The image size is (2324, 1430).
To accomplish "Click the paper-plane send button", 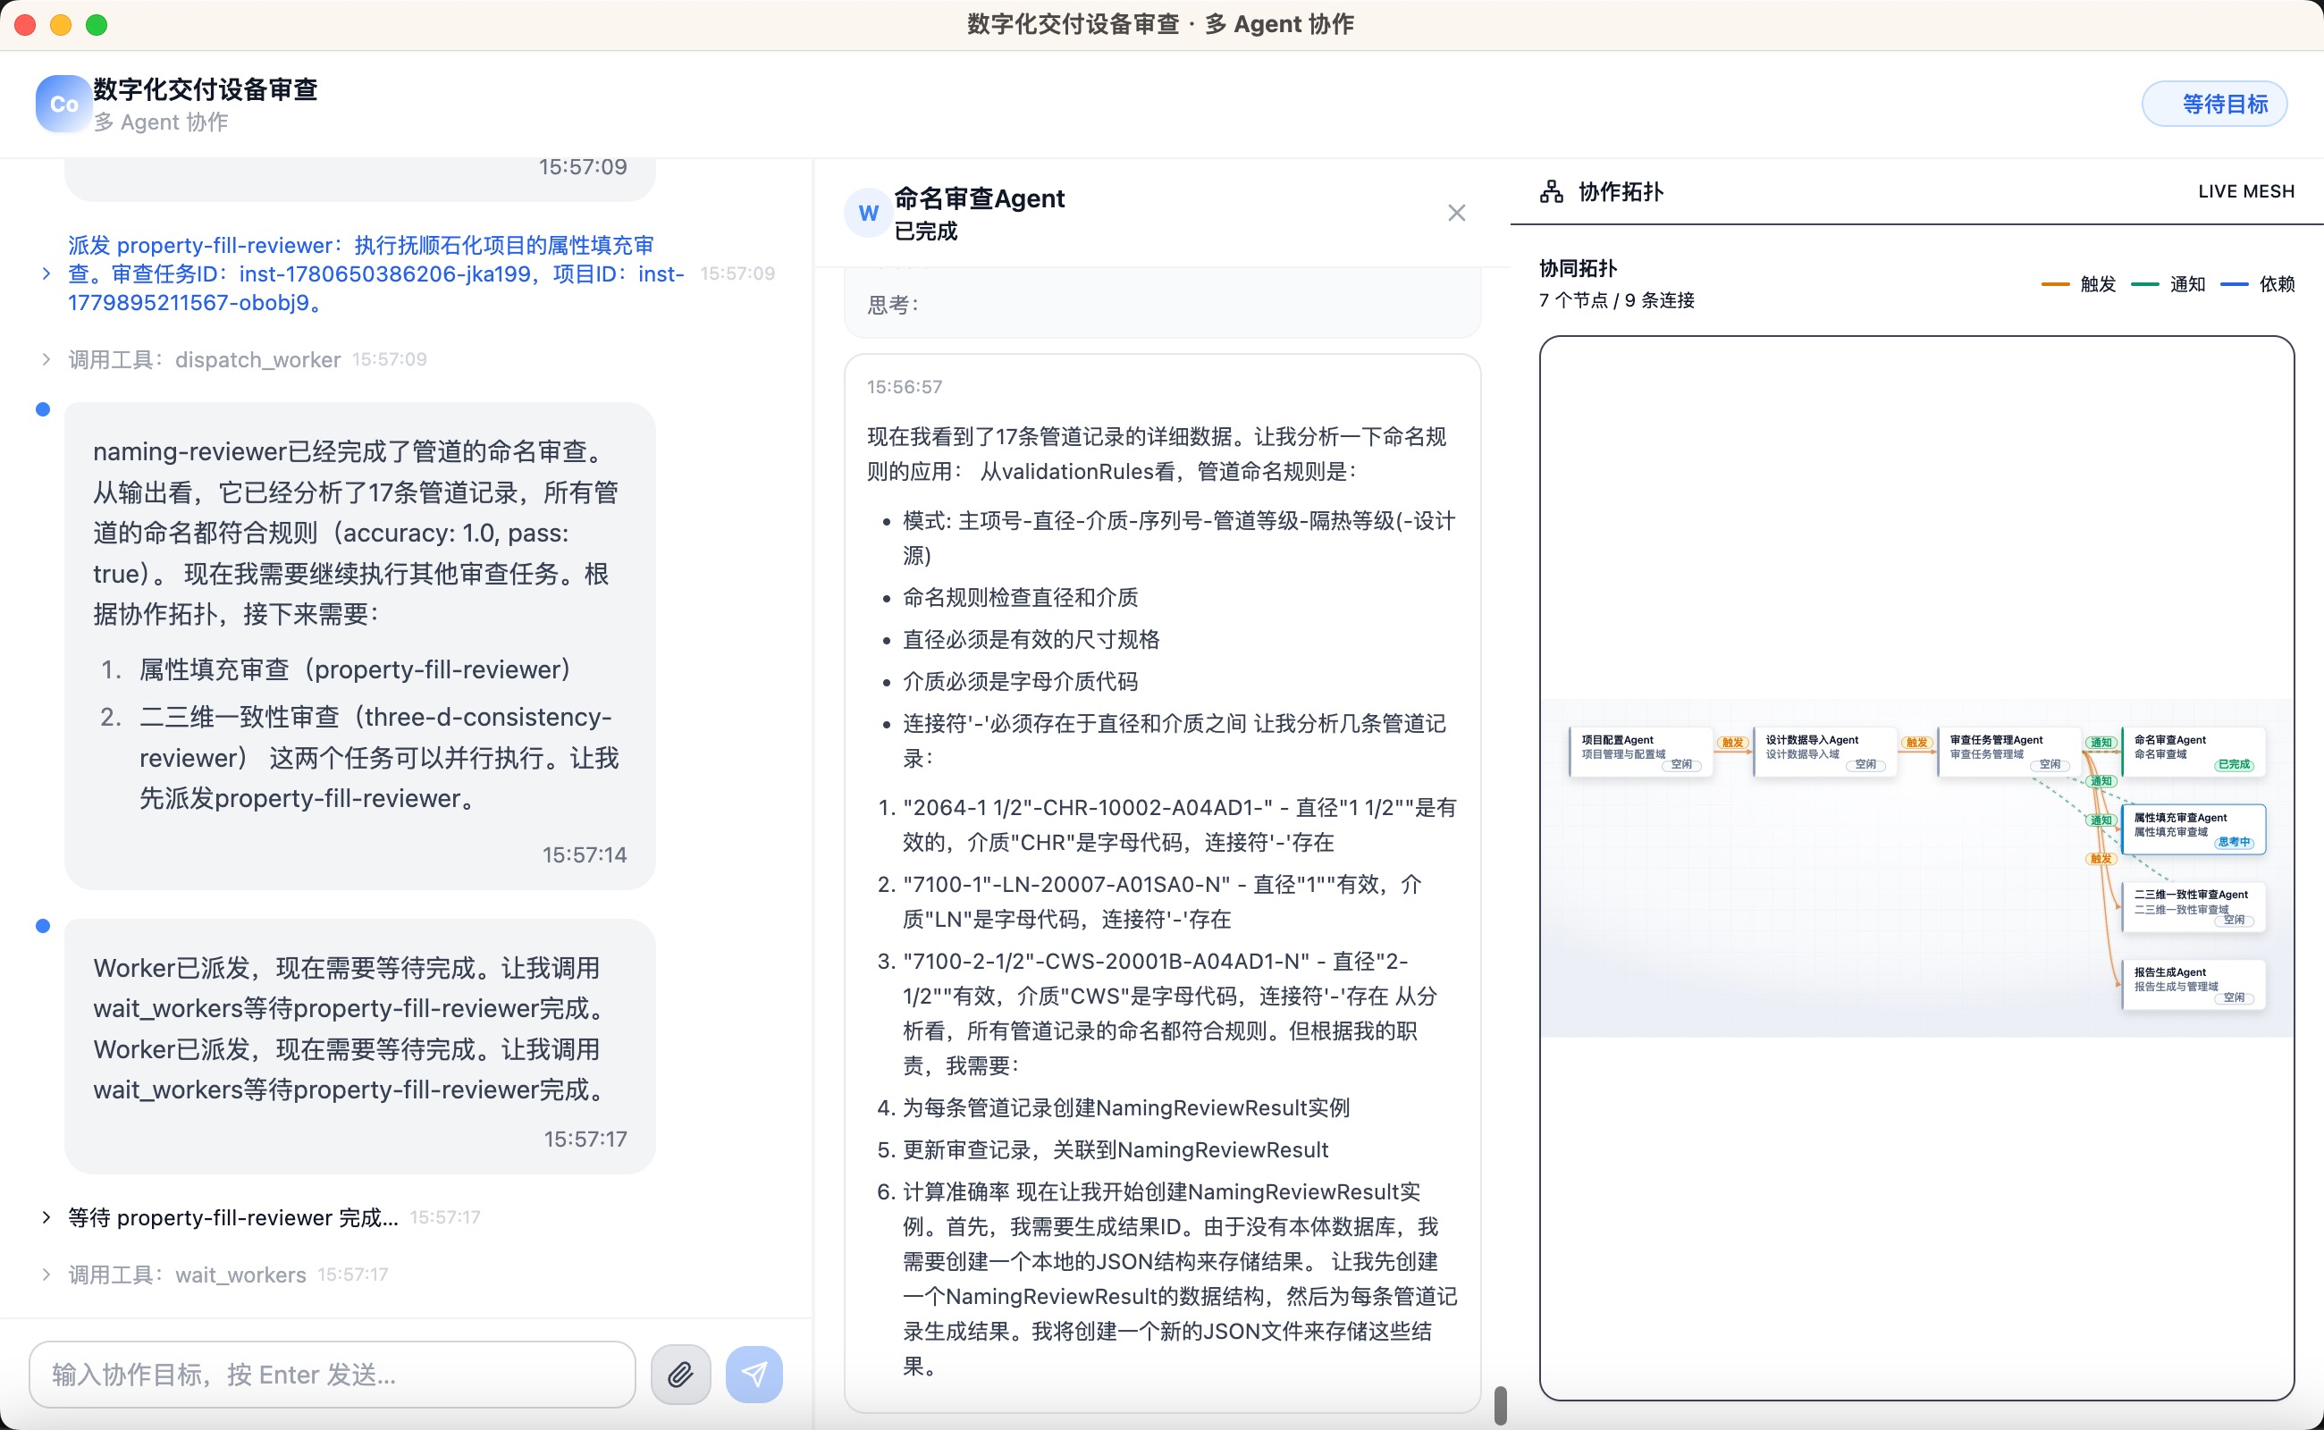I will 754,1374.
